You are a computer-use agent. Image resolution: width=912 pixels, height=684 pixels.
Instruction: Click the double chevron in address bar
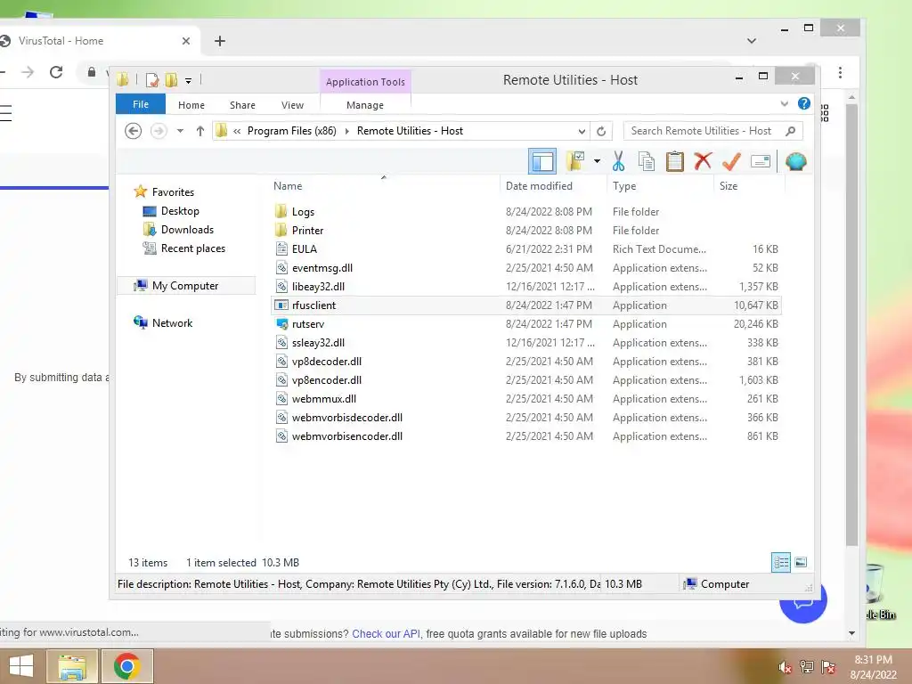tap(237, 131)
